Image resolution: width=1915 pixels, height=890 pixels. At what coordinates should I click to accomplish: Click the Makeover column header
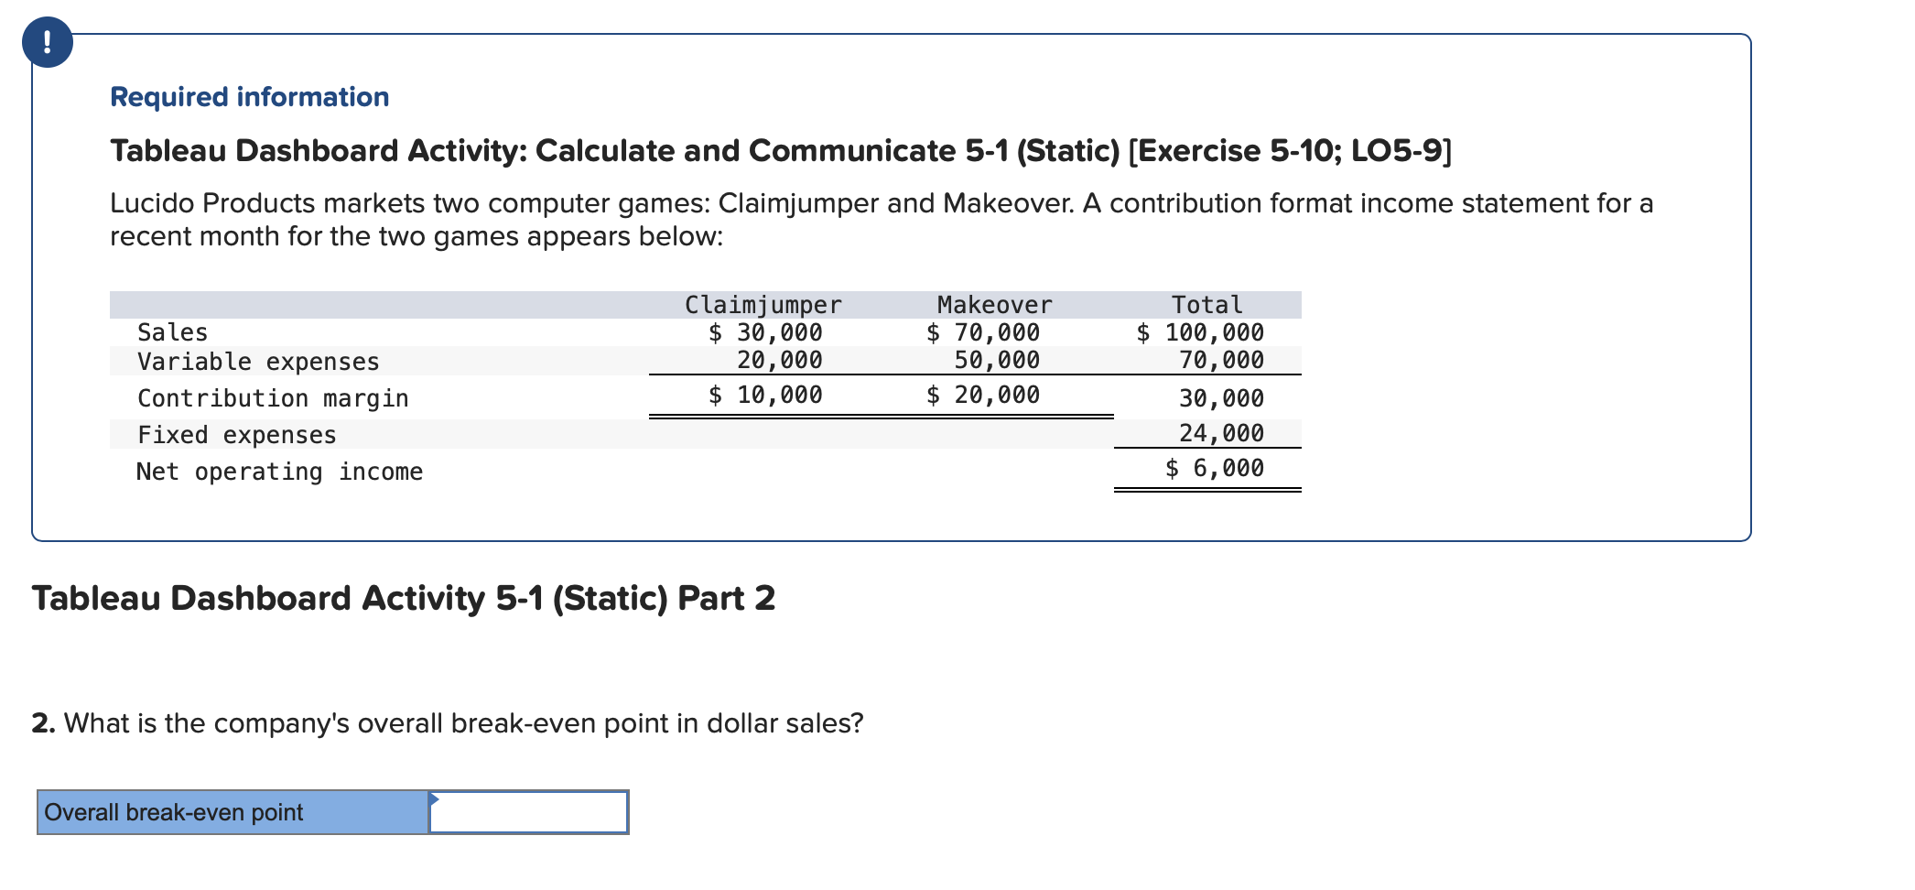point(993,304)
